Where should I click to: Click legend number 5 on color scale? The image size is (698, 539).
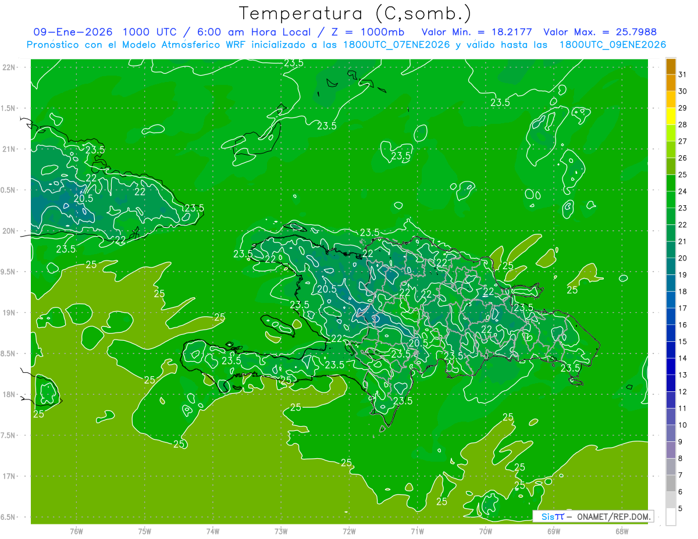(681, 509)
